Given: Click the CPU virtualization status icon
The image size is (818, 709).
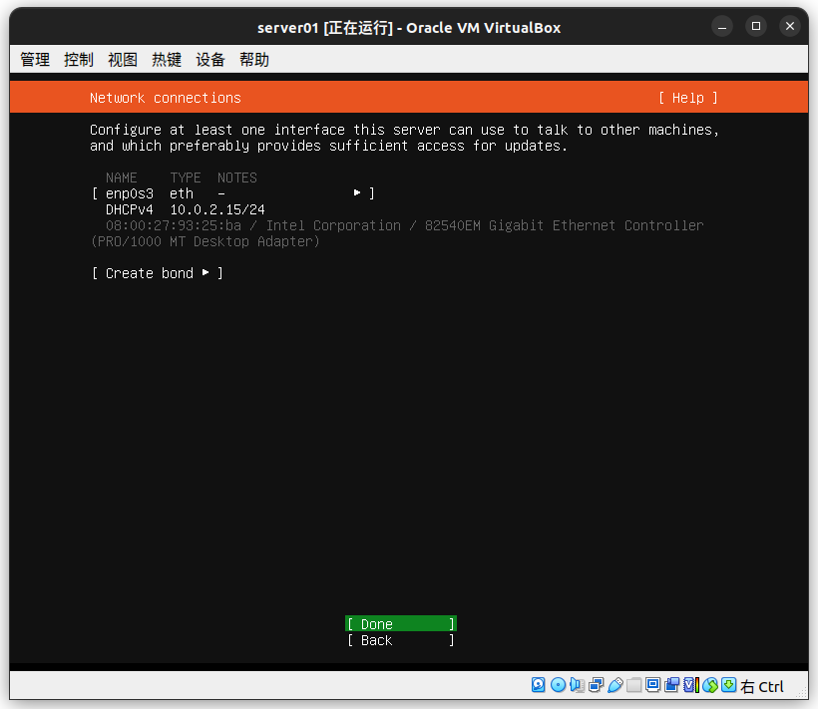Looking at the screenshot, I should [x=690, y=685].
